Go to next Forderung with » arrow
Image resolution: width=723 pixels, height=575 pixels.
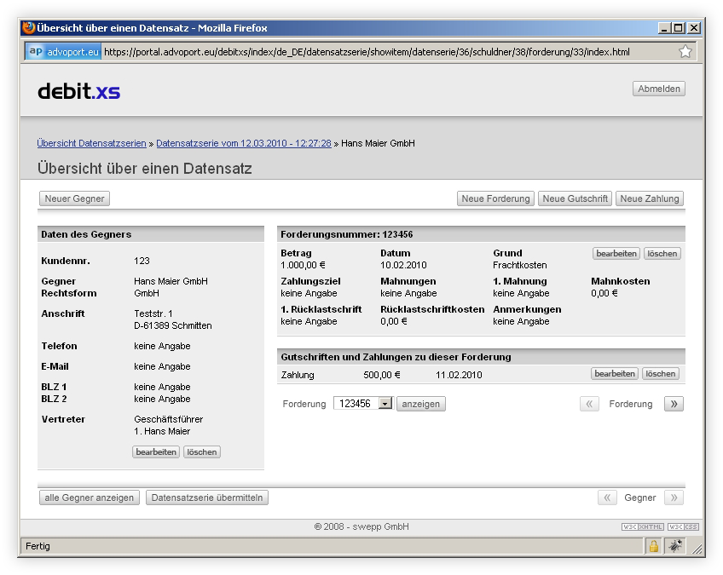[674, 404]
